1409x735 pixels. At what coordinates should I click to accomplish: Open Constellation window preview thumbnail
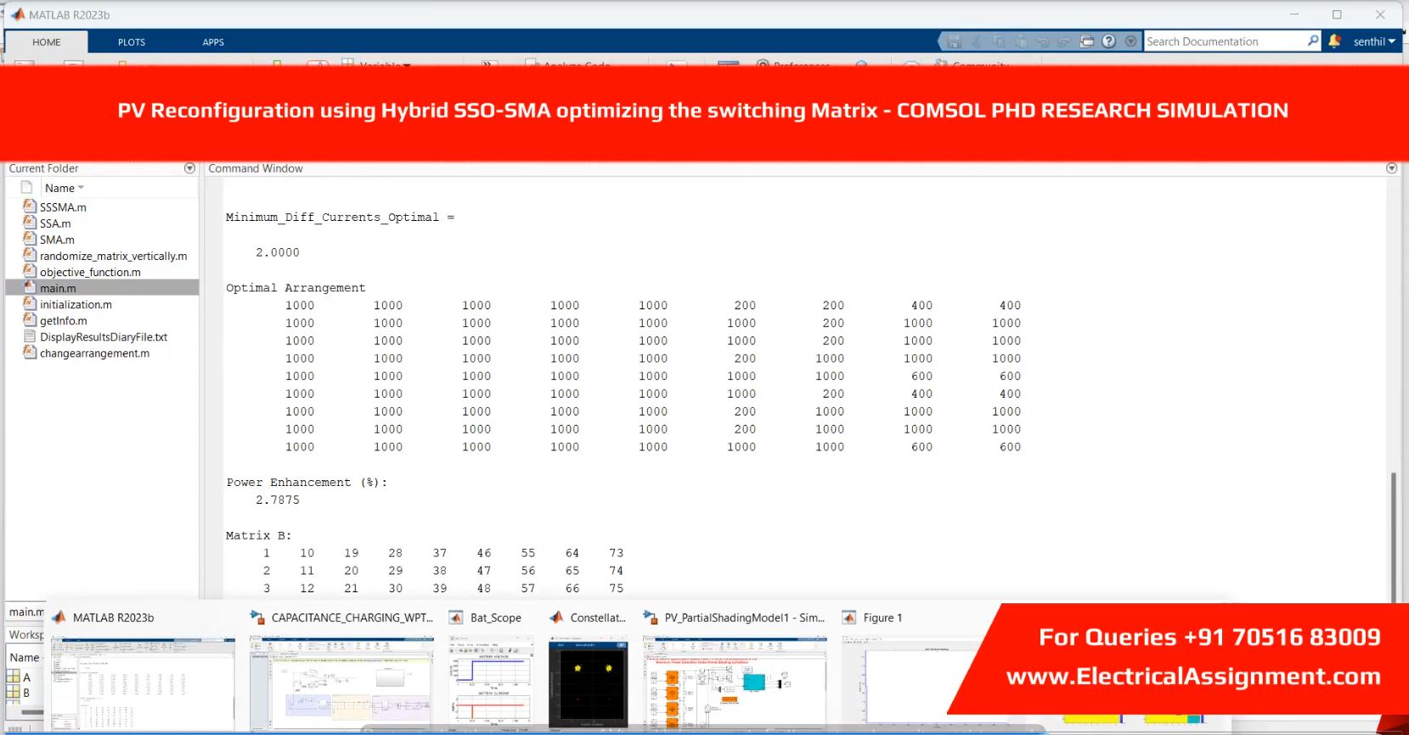click(588, 683)
